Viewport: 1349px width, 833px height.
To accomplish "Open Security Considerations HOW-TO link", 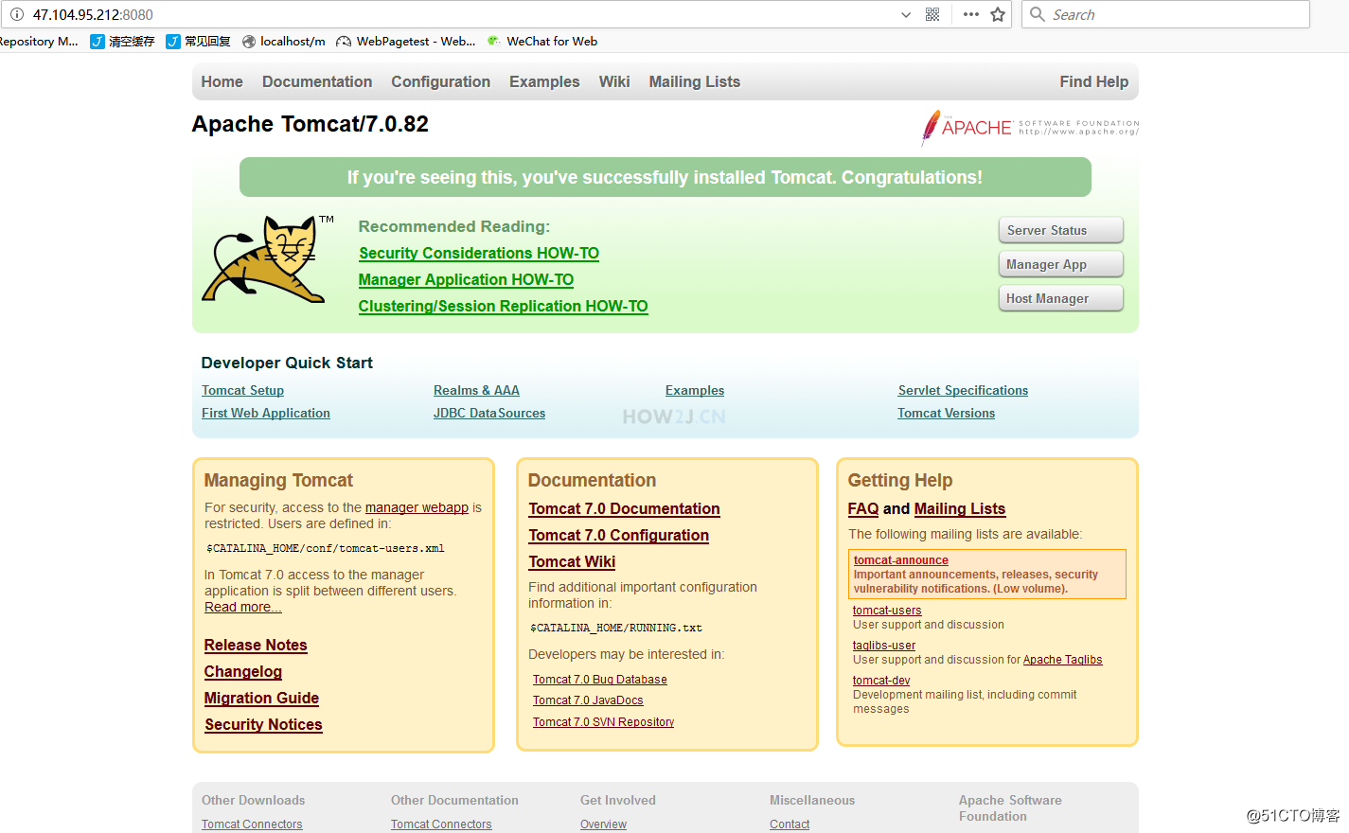I will (x=479, y=253).
